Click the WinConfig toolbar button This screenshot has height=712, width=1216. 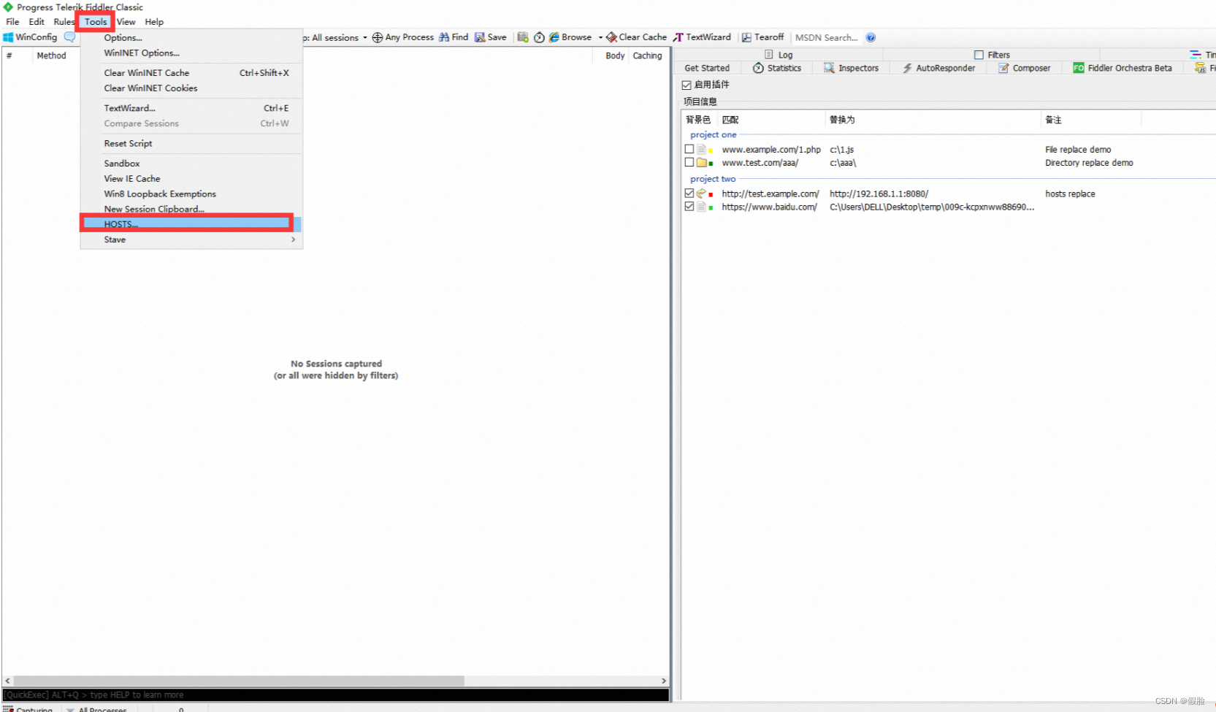(30, 37)
